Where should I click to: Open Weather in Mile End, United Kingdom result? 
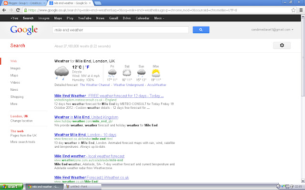(86, 117)
